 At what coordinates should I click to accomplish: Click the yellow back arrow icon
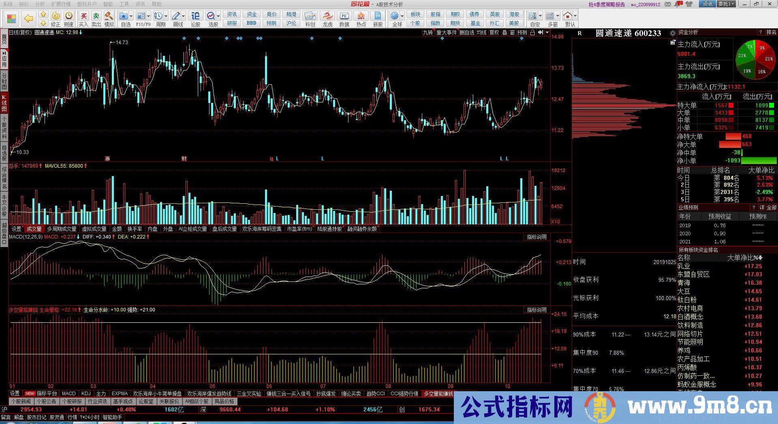click(x=28, y=19)
